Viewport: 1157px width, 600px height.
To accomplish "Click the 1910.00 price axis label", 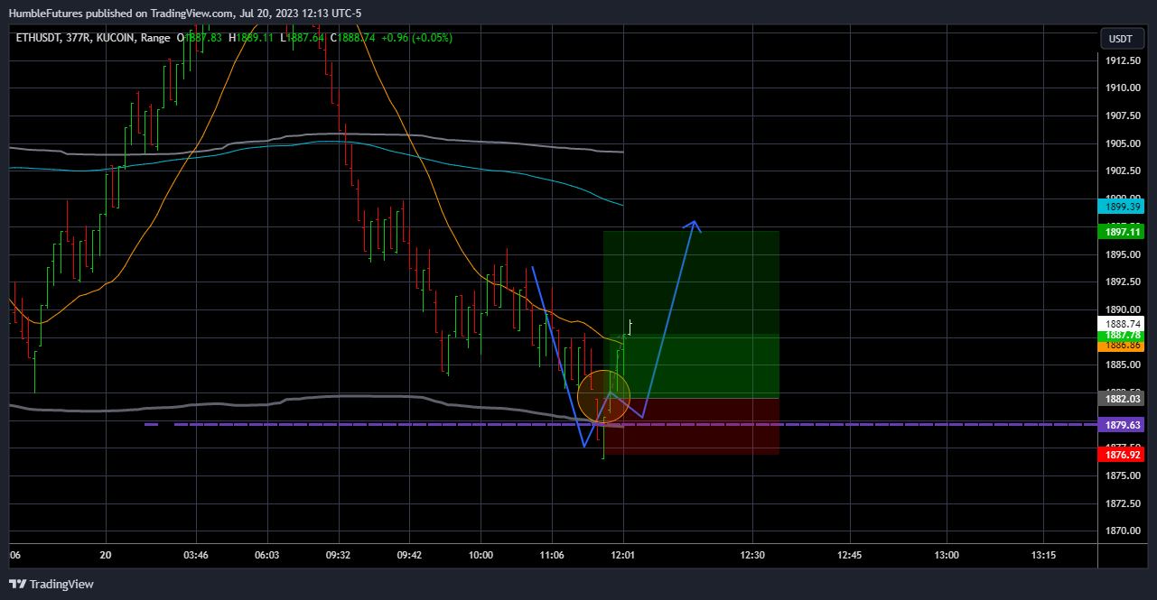I will pos(1121,88).
